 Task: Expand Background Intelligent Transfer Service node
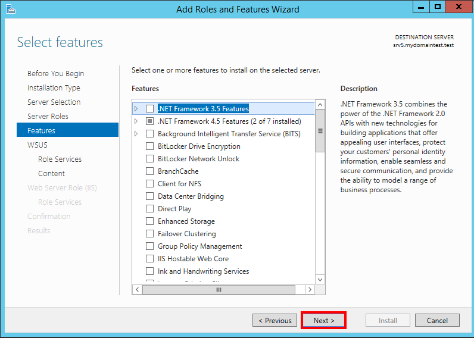coord(136,133)
